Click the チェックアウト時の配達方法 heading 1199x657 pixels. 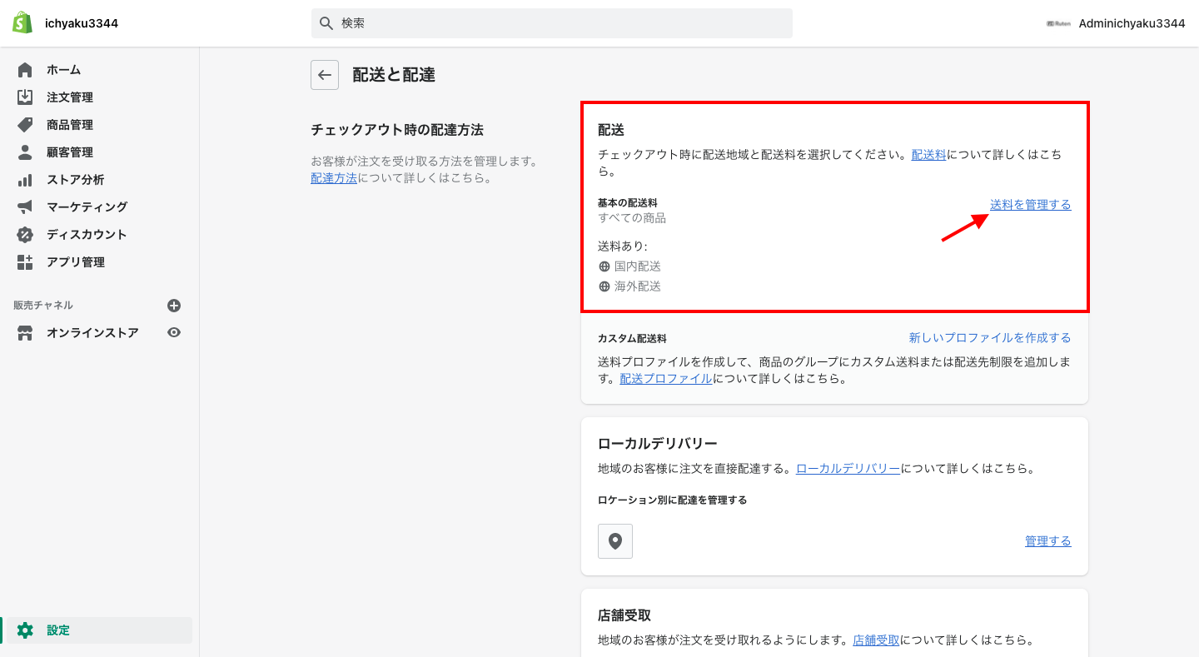point(397,130)
